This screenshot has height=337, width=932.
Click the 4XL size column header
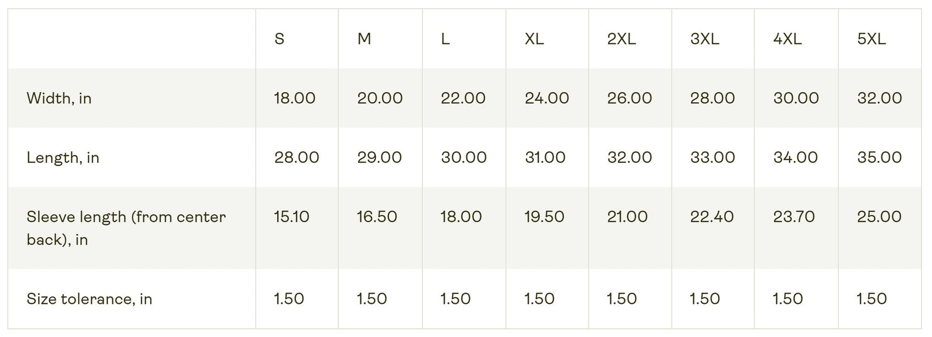(787, 39)
